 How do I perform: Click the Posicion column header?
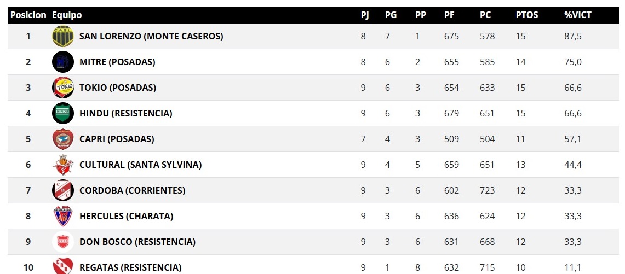[28, 15]
